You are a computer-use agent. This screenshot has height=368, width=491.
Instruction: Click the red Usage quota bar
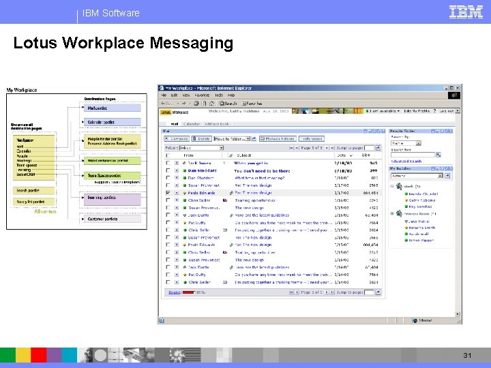coord(188,292)
